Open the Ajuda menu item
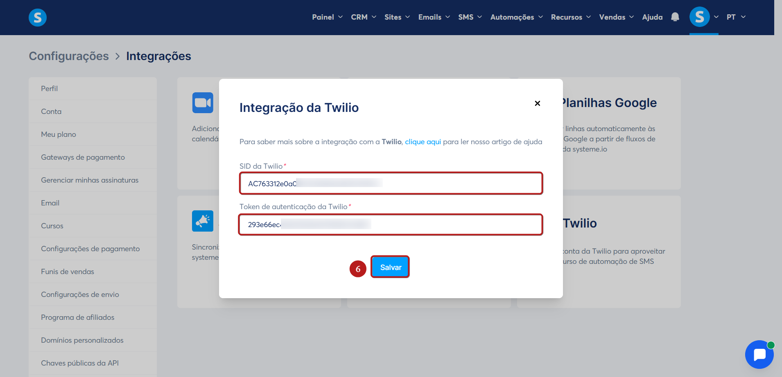 click(652, 17)
